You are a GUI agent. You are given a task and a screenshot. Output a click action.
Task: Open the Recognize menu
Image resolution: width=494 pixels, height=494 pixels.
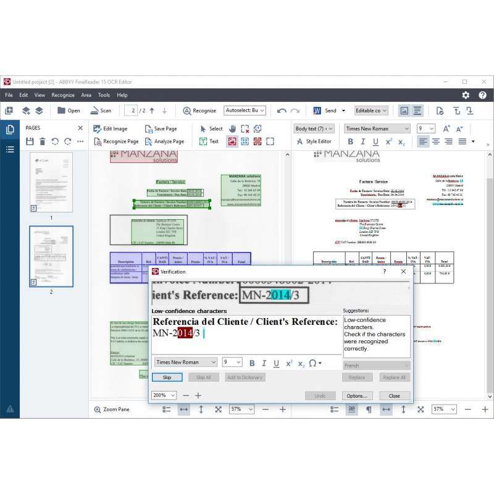pos(63,95)
